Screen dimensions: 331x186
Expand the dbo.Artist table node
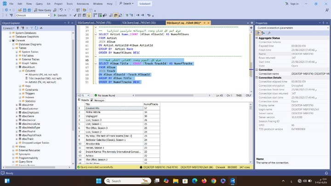click(17, 105)
